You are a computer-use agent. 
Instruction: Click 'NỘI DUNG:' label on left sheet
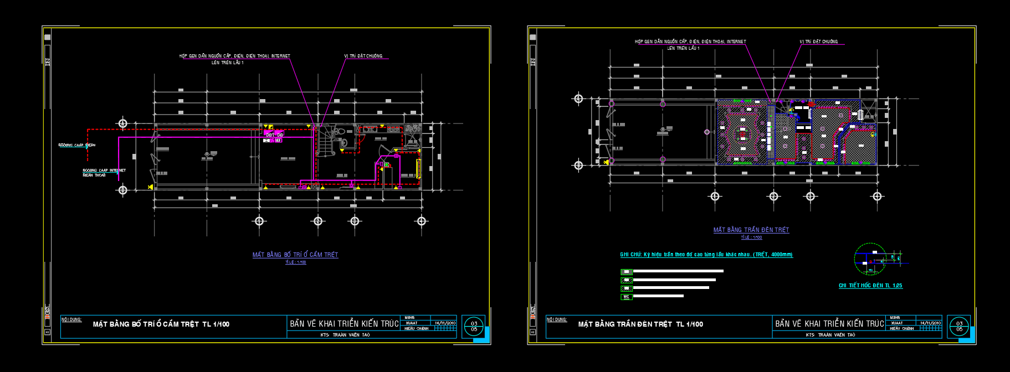71,319
